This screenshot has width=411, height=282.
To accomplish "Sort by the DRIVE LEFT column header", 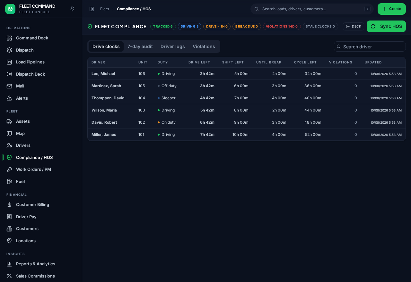I will tap(199, 62).
